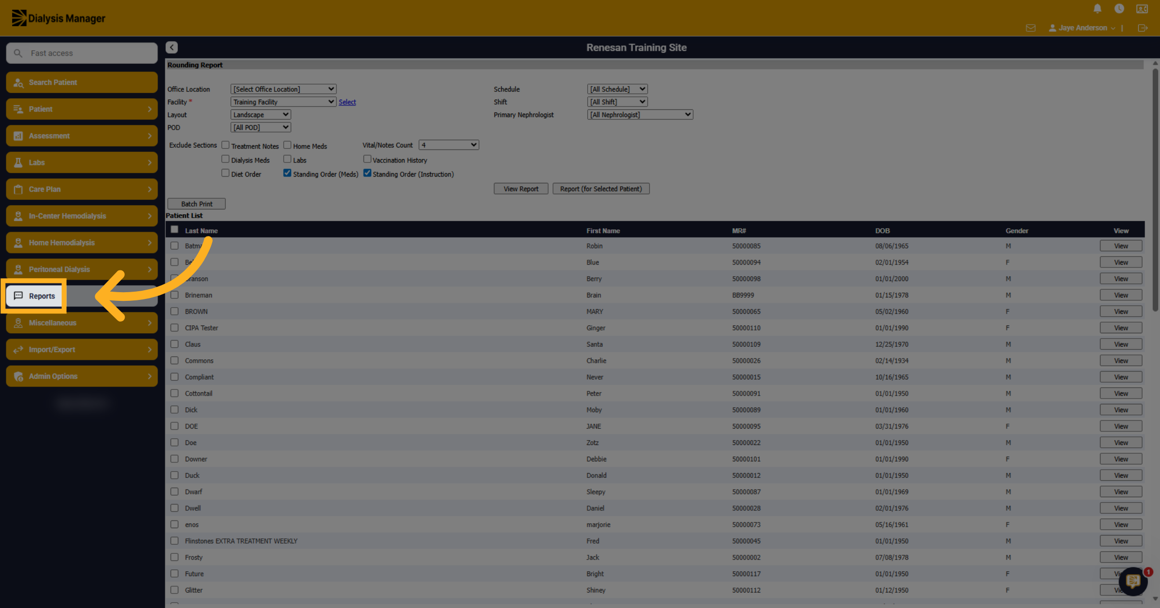
Task: Open the Facility dropdown
Action: (x=283, y=102)
